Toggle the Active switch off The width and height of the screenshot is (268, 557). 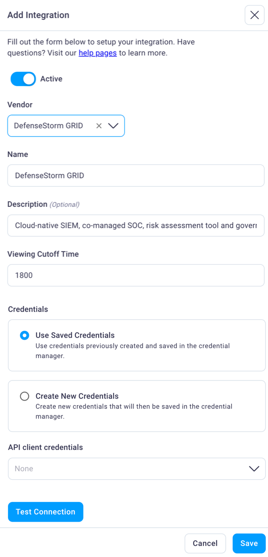pos(23,79)
